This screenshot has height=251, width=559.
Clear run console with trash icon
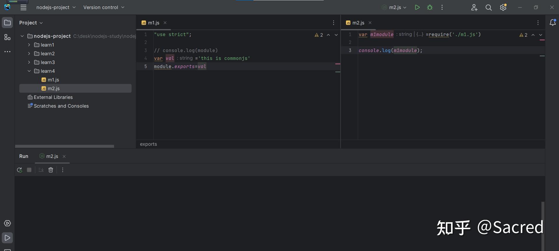tap(51, 170)
